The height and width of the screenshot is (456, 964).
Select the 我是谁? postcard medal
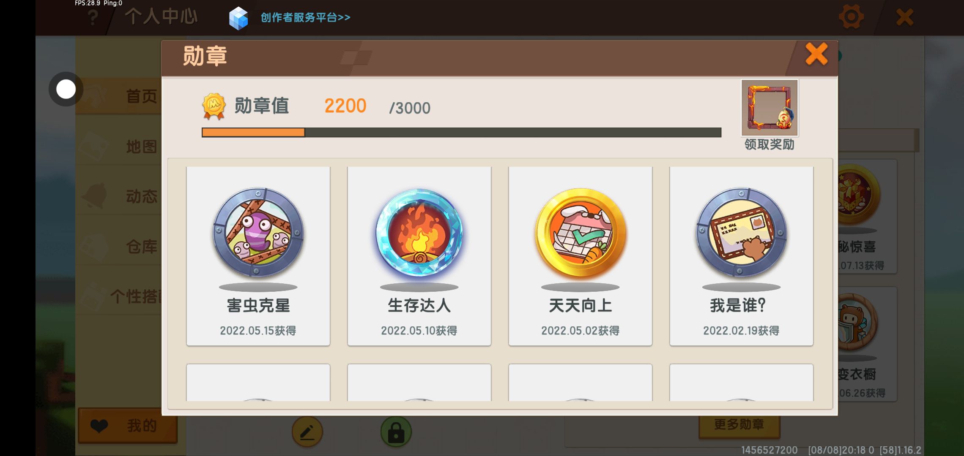click(741, 256)
